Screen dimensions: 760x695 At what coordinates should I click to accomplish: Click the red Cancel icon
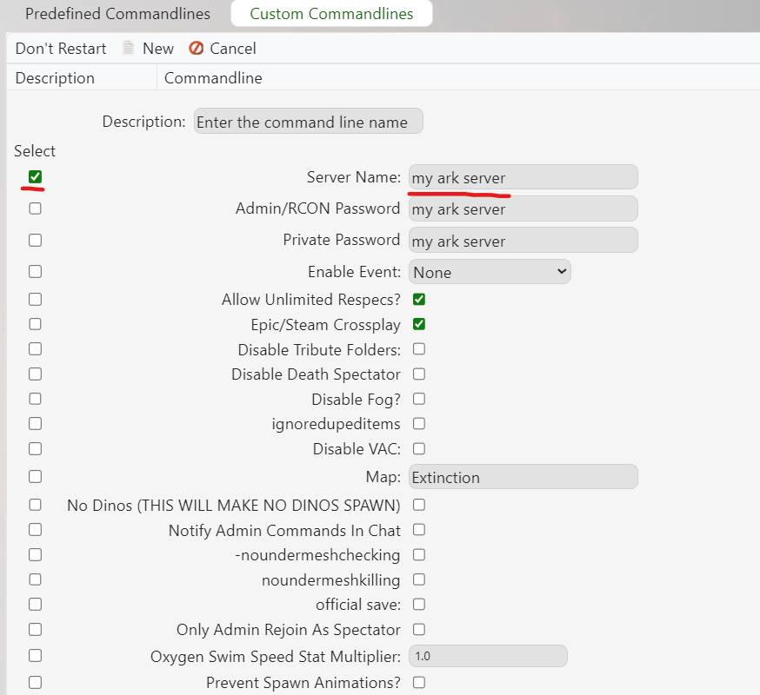196,48
